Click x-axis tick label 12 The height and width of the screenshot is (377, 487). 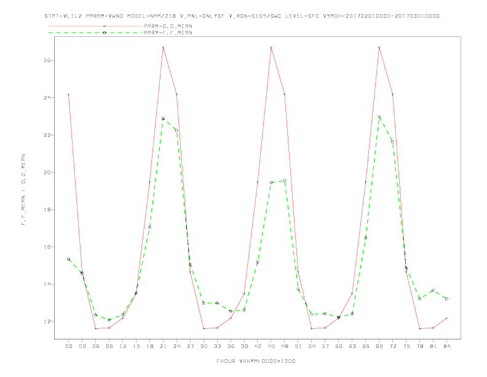pyautogui.click(x=123, y=346)
